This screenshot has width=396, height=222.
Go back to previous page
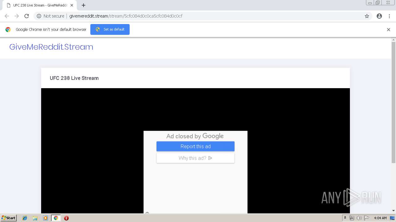[x=7, y=16]
